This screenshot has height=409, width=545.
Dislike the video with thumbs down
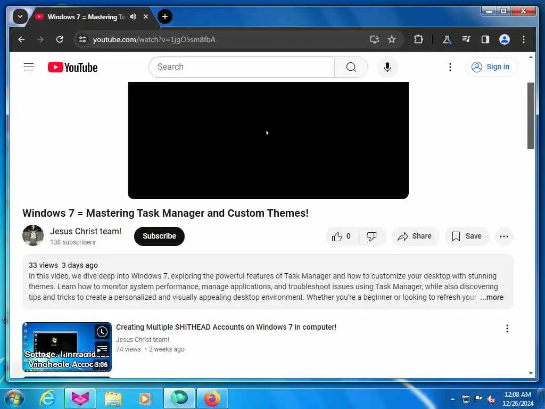[x=372, y=236]
